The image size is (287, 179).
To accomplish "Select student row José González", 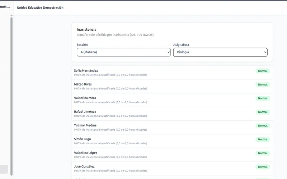I will tap(172, 168).
